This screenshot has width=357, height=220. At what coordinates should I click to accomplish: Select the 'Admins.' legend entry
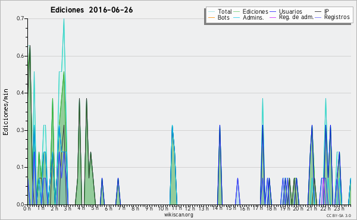click(x=249, y=17)
